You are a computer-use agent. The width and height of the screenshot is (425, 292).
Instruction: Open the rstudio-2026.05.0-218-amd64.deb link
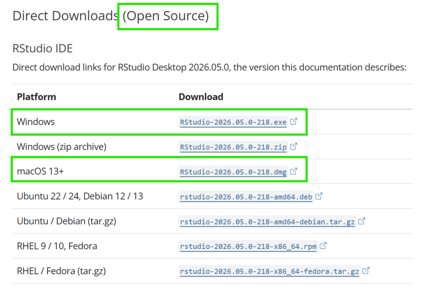coord(246,197)
